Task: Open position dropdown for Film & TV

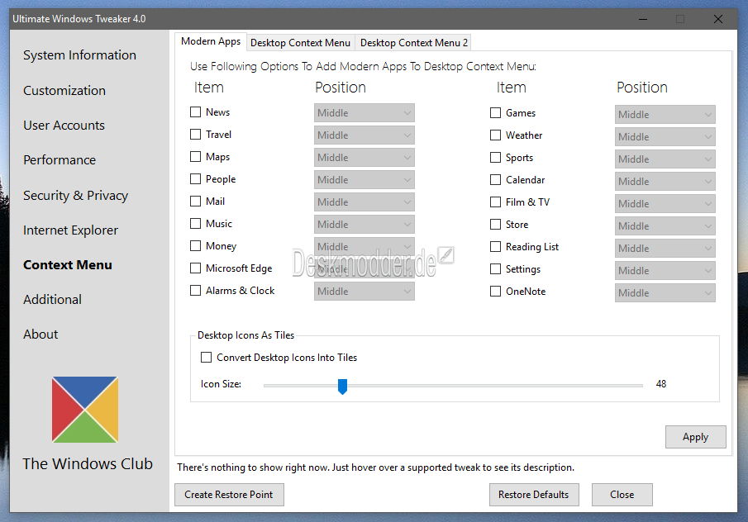Action: coord(665,203)
